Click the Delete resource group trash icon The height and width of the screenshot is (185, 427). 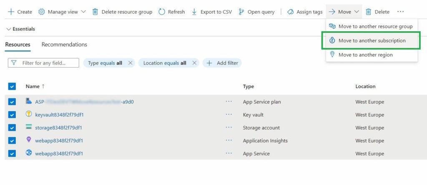click(95, 12)
